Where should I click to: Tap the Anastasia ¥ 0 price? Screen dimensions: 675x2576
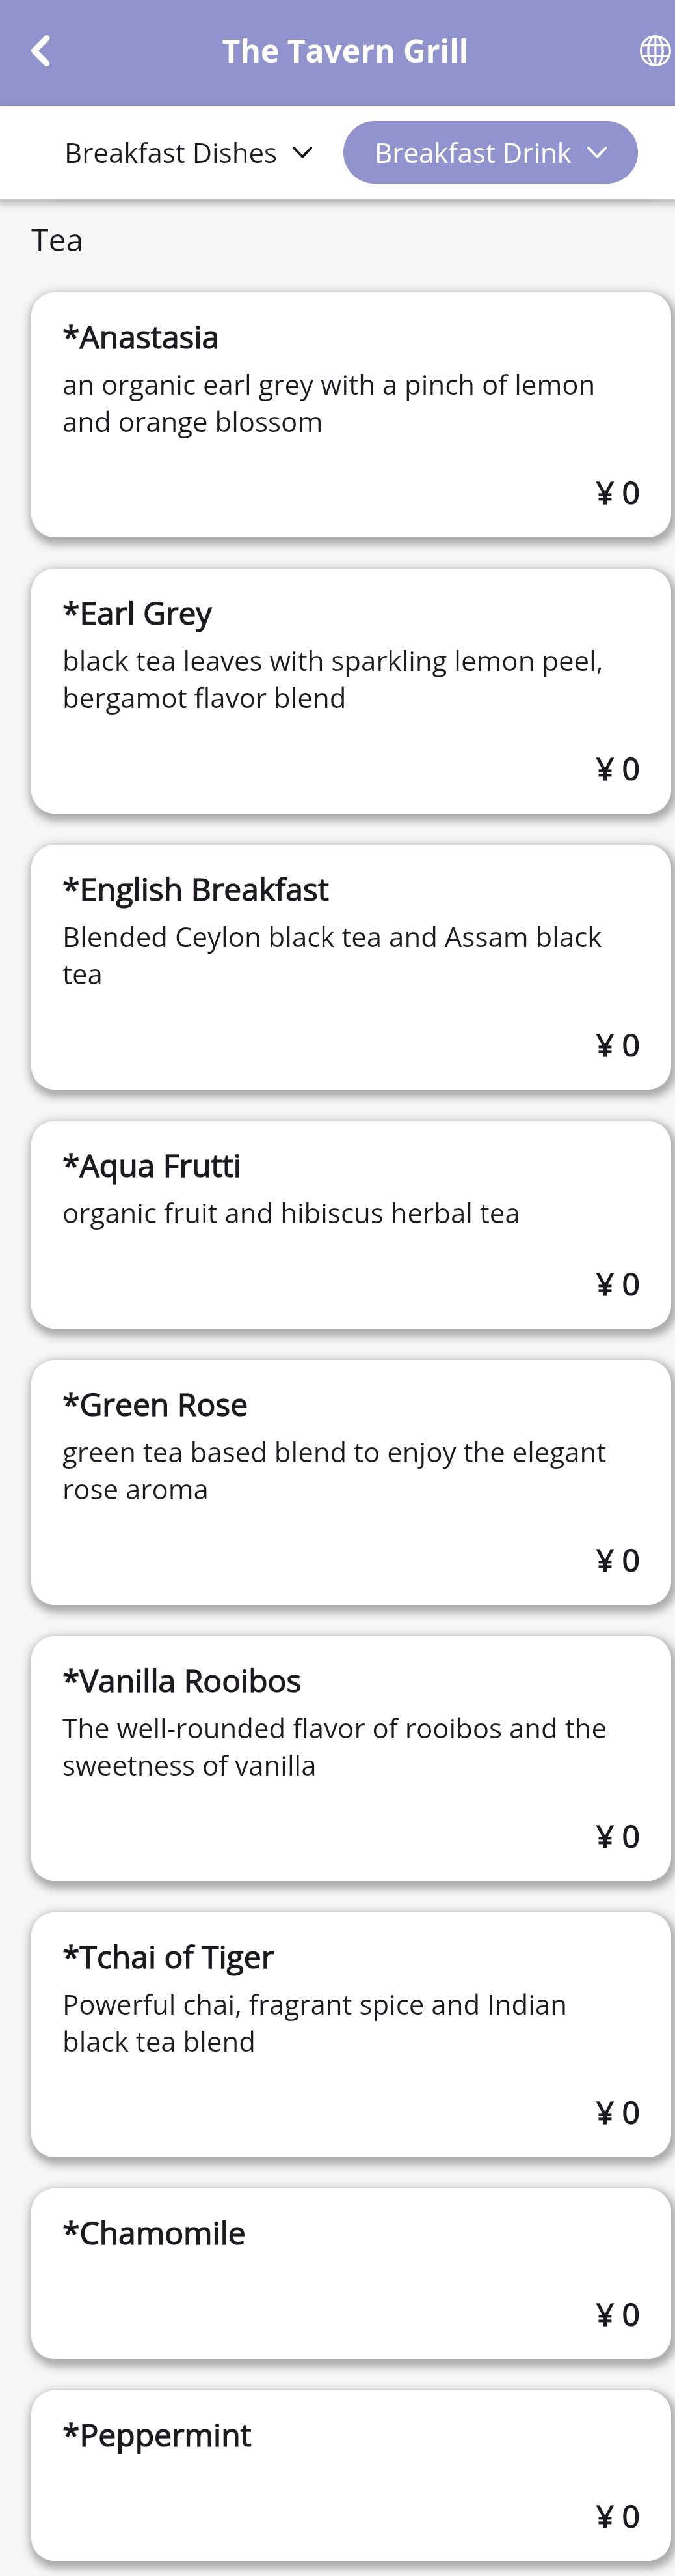tap(617, 493)
